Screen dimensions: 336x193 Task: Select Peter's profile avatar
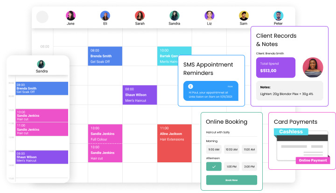click(x=278, y=15)
